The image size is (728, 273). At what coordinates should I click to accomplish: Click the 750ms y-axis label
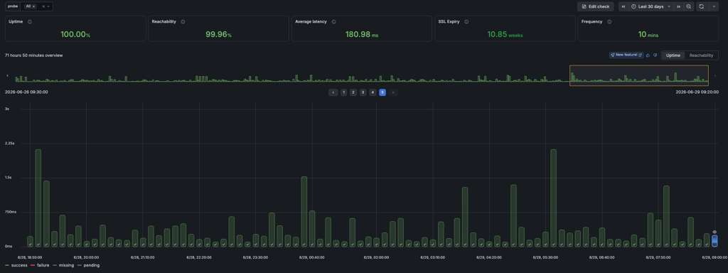[x=11, y=212]
